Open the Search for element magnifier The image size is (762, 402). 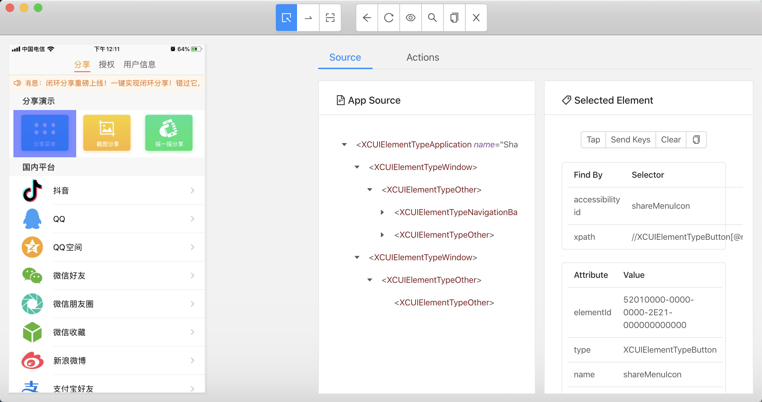click(x=433, y=18)
